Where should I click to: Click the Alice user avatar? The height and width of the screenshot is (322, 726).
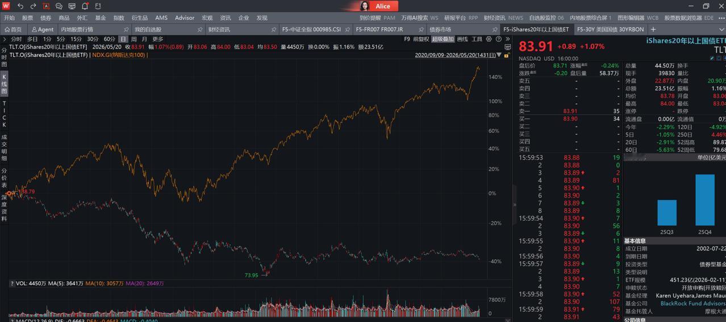click(364, 6)
